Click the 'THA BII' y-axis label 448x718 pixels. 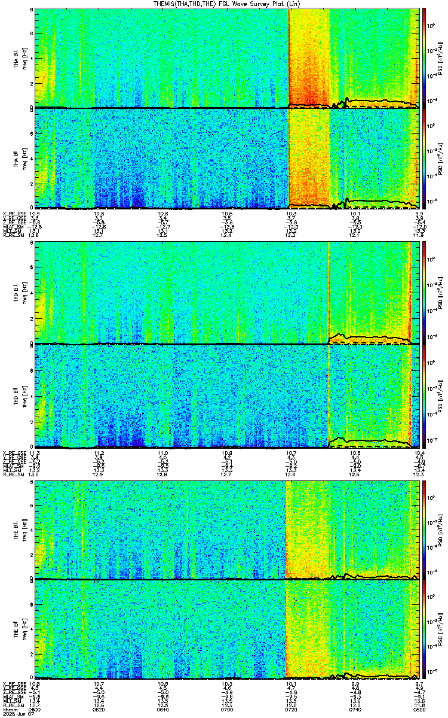click(x=17, y=159)
